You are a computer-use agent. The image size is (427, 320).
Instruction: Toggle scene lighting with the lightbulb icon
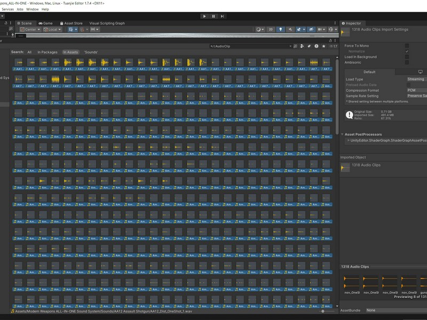click(x=281, y=29)
